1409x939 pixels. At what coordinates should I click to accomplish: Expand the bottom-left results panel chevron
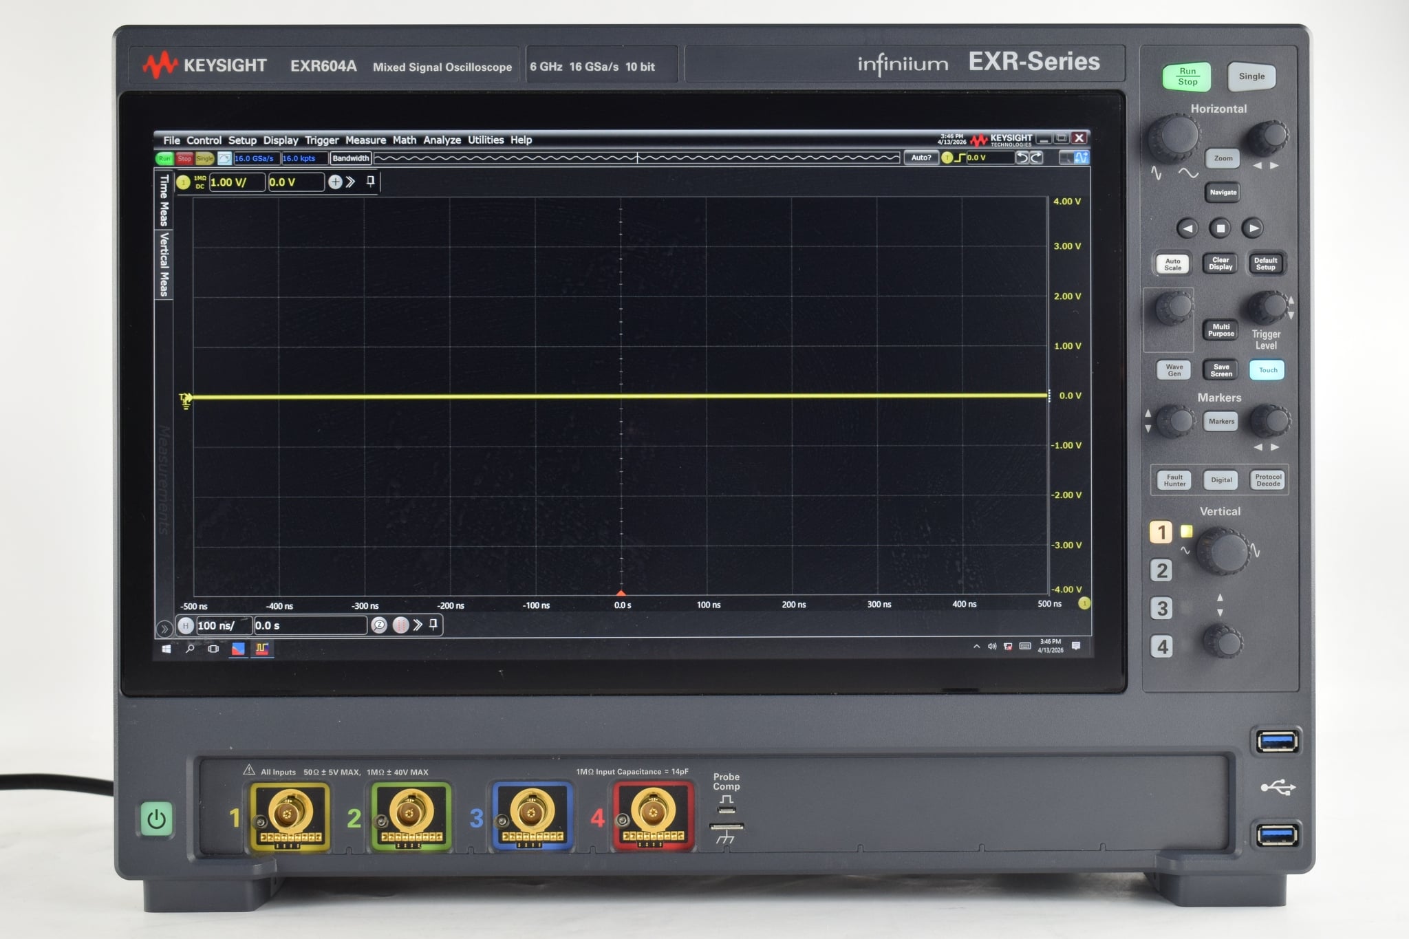pyautogui.click(x=164, y=628)
